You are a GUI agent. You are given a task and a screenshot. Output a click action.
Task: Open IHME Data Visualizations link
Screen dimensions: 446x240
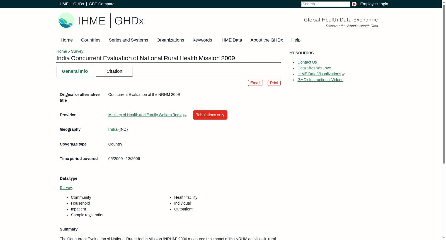[319, 74]
